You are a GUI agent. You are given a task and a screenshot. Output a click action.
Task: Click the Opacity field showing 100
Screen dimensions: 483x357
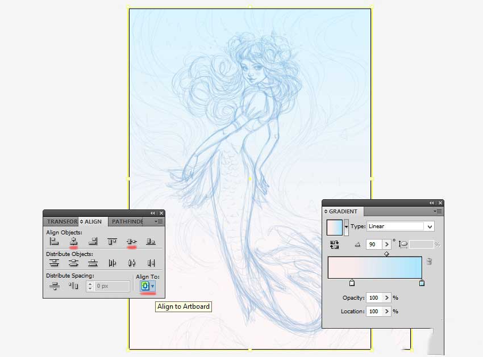(374, 297)
